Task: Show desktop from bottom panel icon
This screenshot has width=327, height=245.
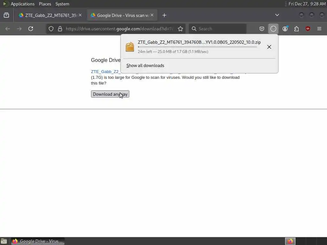Action: pos(4,241)
